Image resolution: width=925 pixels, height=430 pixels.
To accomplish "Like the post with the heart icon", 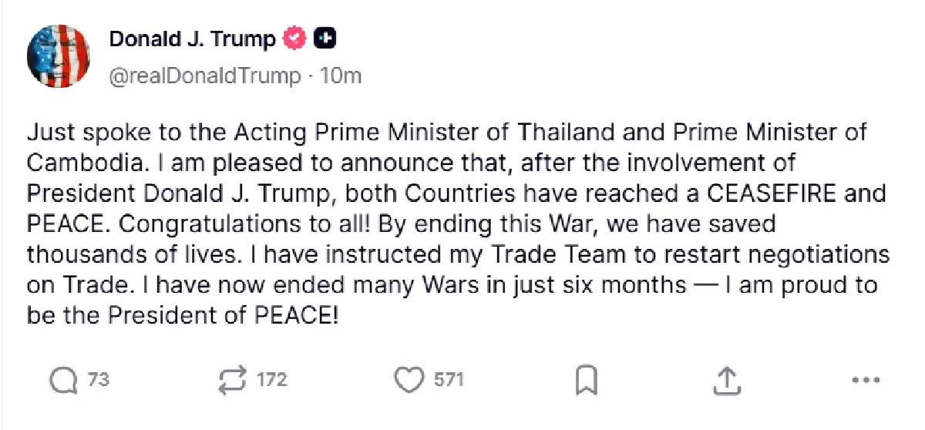I will tap(409, 380).
